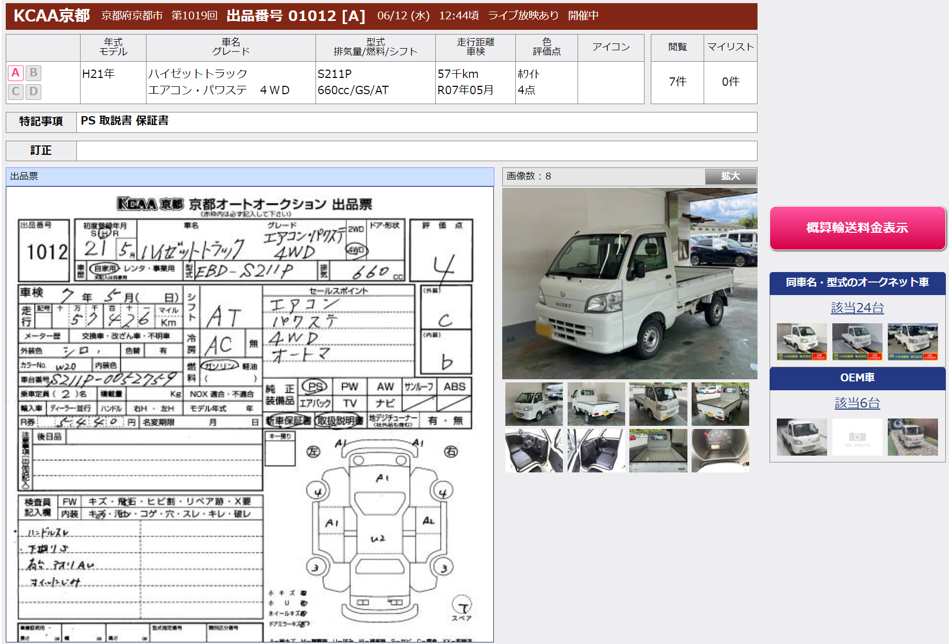Select the odometer gauge thumbnail
The width and height of the screenshot is (949, 644).
coord(720,450)
